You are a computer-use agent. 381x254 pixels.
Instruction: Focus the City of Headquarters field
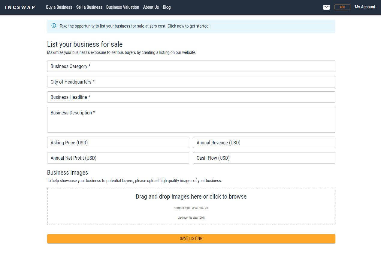191,82
